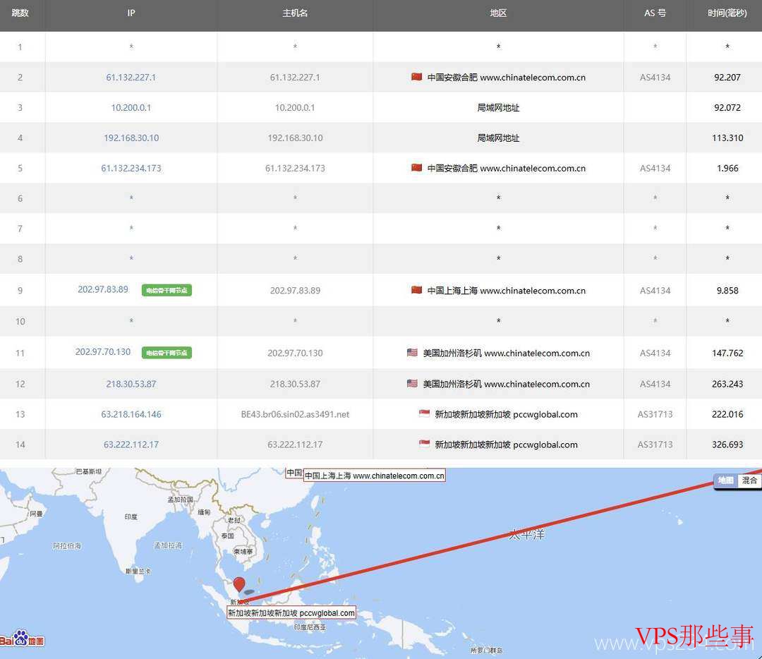Screen dimensions: 762x659
Task: Click the 时间(毫秒) column header
Action: click(x=727, y=13)
